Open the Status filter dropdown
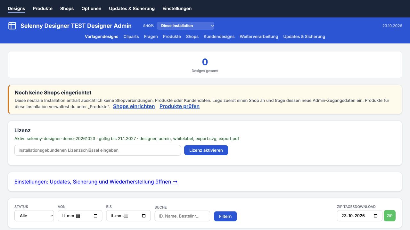The width and height of the screenshot is (410, 230). (34, 216)
